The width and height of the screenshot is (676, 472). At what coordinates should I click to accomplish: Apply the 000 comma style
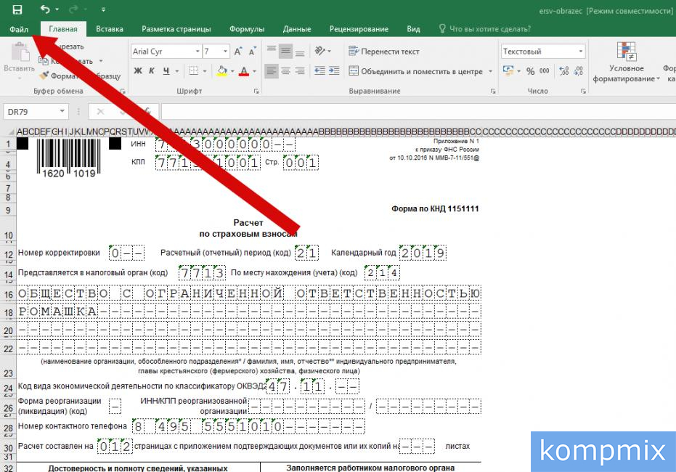tap(545, 71)
